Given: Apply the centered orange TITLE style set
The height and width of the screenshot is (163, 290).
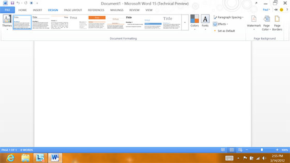Looking at the screenshot, I should coord(116,23).
